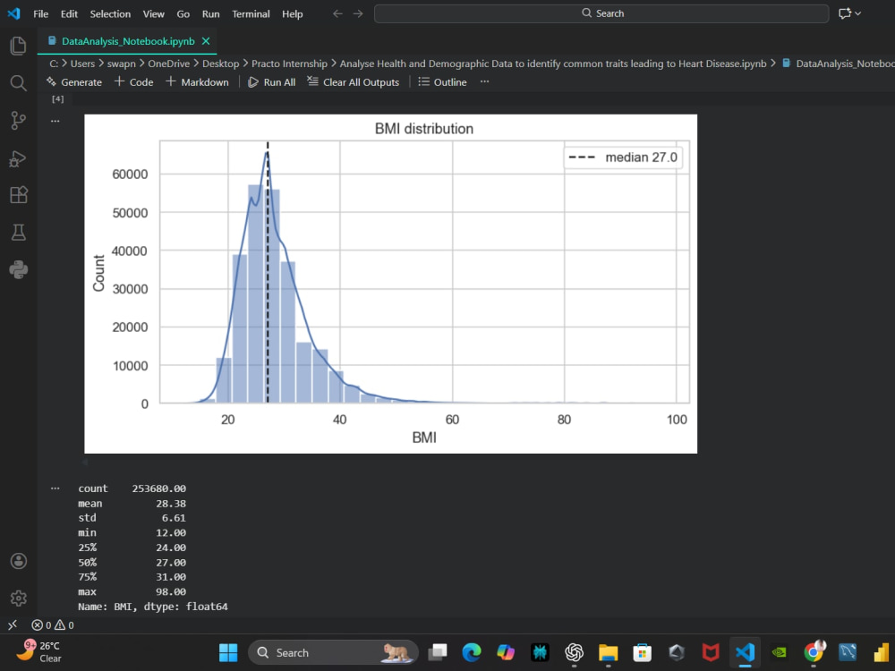This screenshot has width=895, height=671.
Task: Open the Terminal menu
Action: point(251,13)
